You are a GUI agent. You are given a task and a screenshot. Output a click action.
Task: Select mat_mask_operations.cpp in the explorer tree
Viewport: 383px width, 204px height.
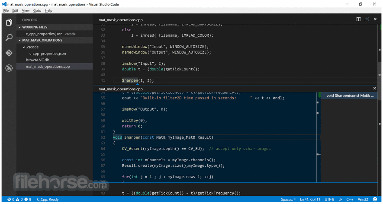pos(55,67)
